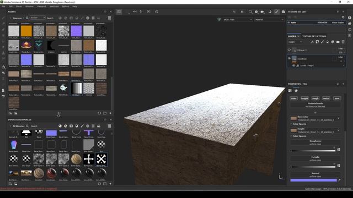Toggle the rough channel button

click(315, 98)
